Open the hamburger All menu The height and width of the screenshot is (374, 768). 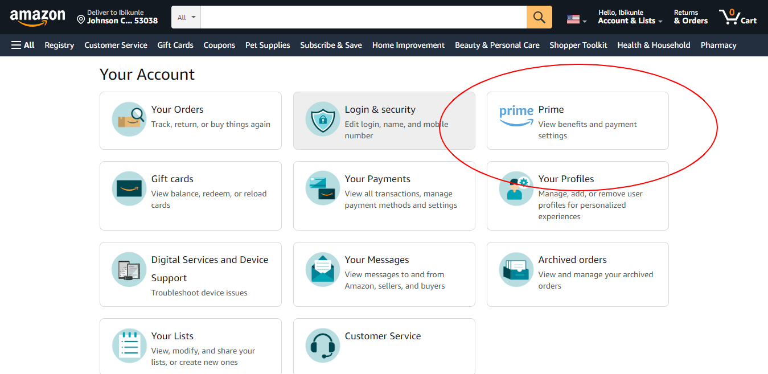point(23,45)
